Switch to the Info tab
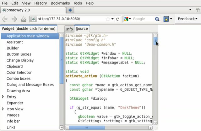 (x=69, y=29)
